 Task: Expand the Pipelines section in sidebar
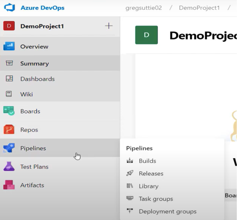[x=33, y=148]
